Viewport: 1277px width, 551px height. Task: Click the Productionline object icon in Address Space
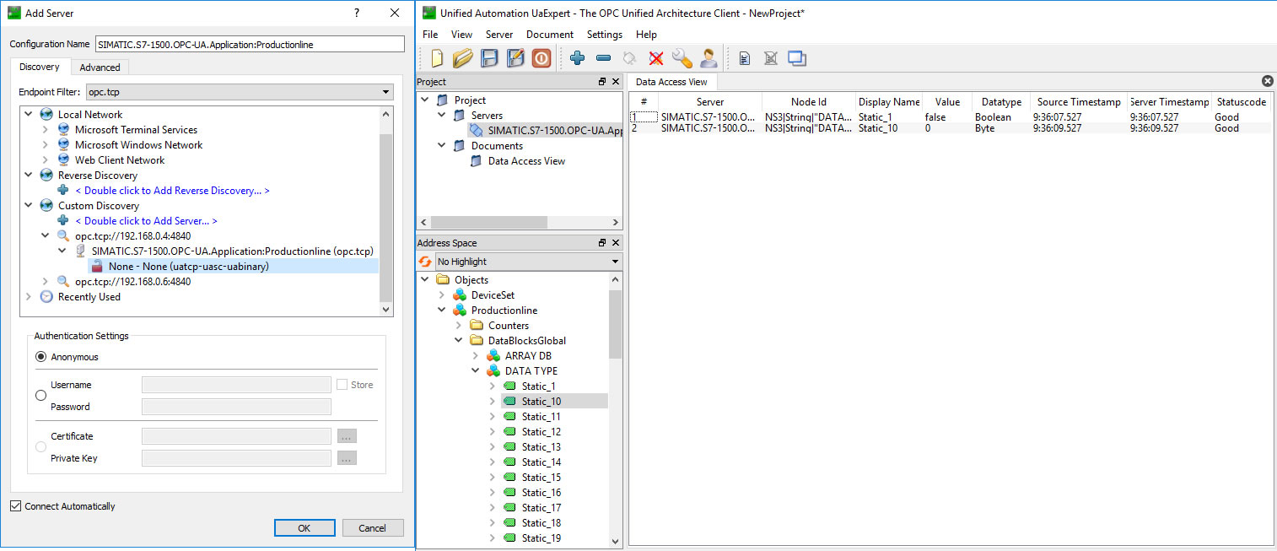460,311
